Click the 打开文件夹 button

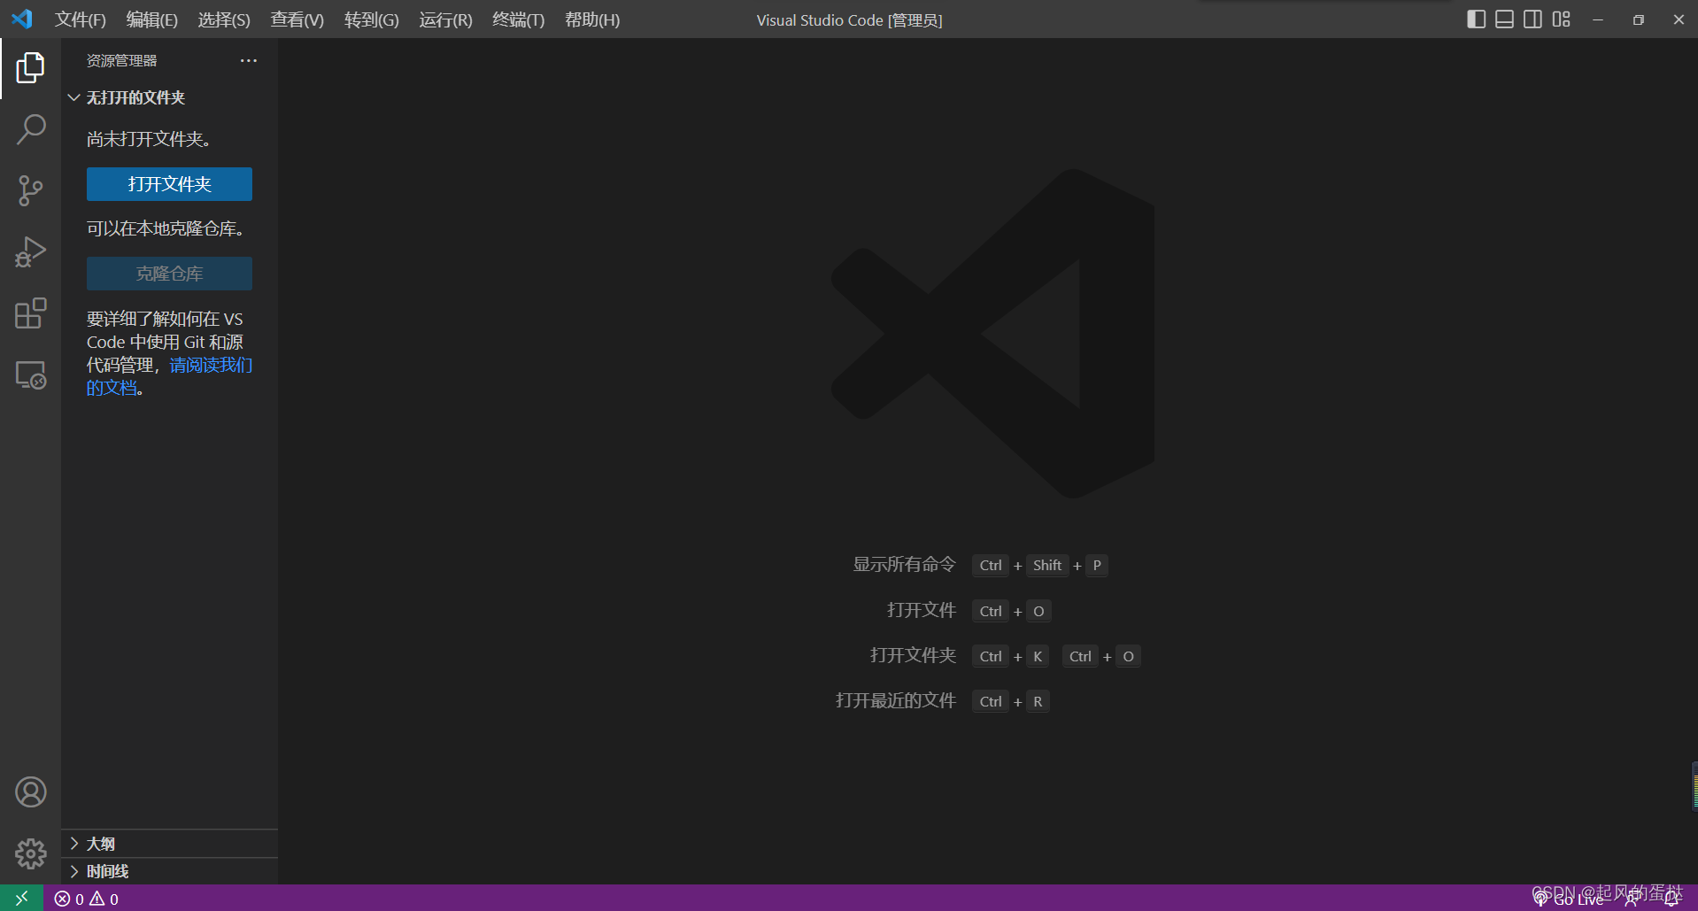click(x=169, y=184)
